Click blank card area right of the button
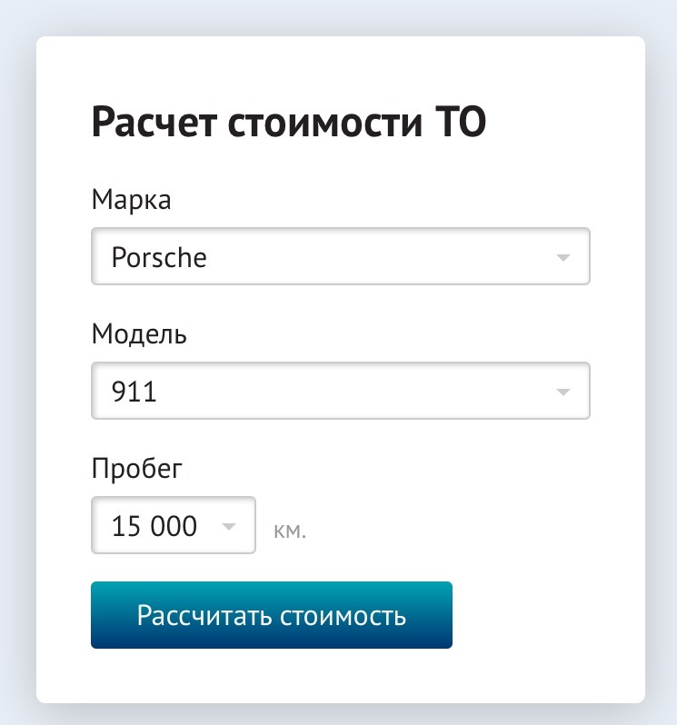This screenshot has height=725, width=677. [545, 616]
